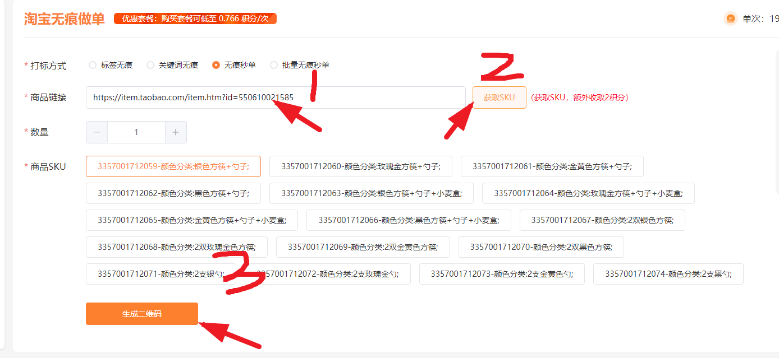
Task: Select SKU 3357001712071 2支银勺
Action: click(x=161, y=274)
